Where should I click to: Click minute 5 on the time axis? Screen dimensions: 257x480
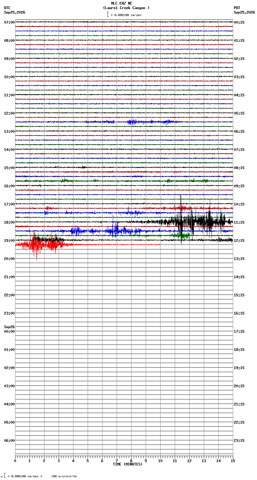pos(88,461)
